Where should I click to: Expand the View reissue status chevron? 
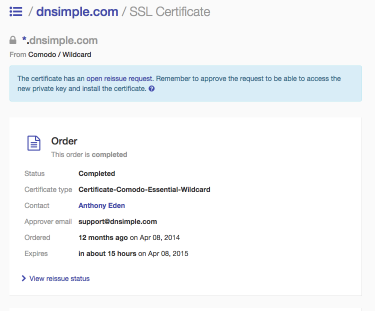click(23, 278)
